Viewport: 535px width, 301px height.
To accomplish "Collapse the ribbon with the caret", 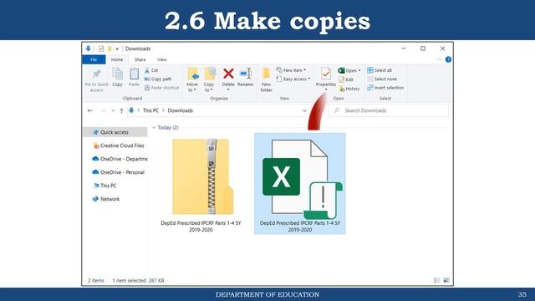I will click(440, 59).
